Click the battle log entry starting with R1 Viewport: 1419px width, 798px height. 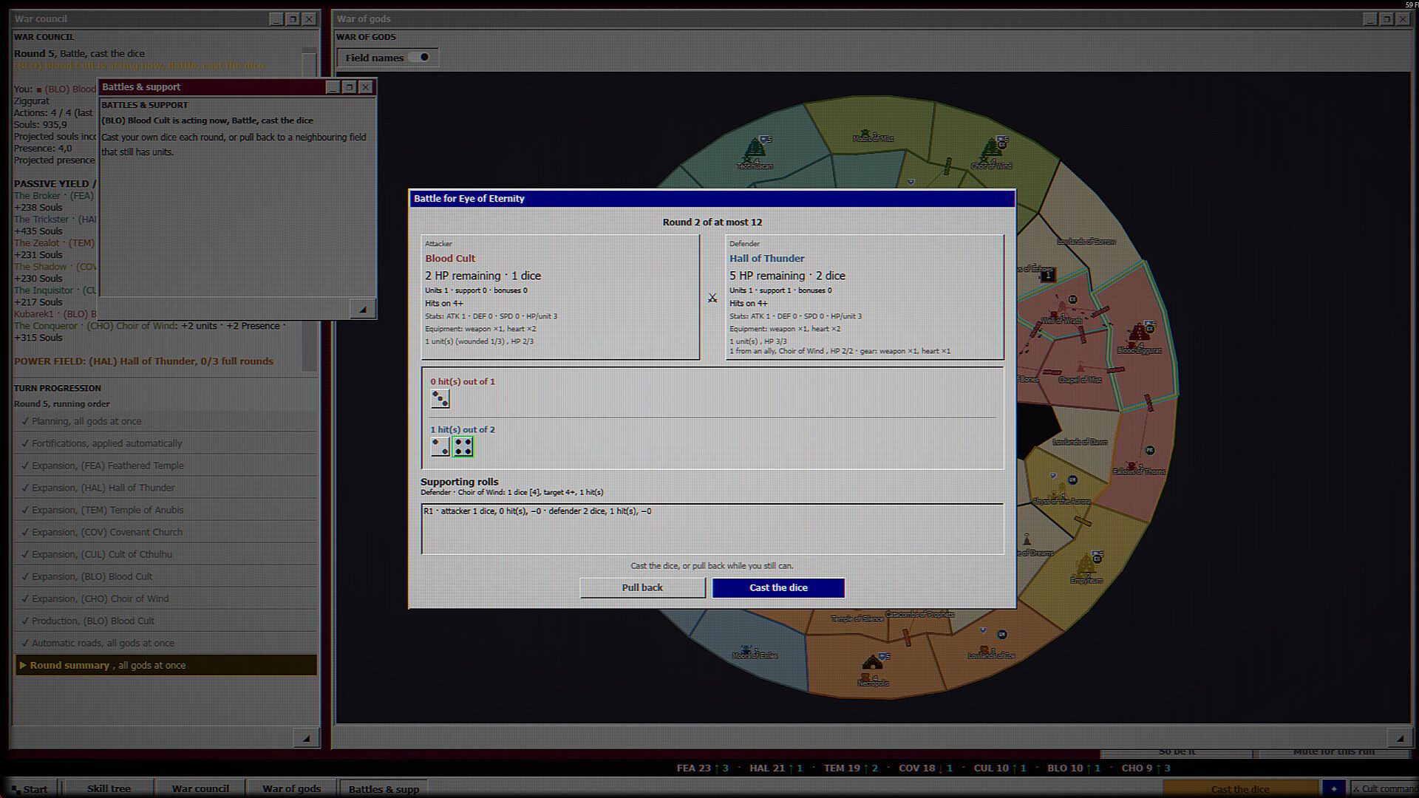[x=537, y=511]
